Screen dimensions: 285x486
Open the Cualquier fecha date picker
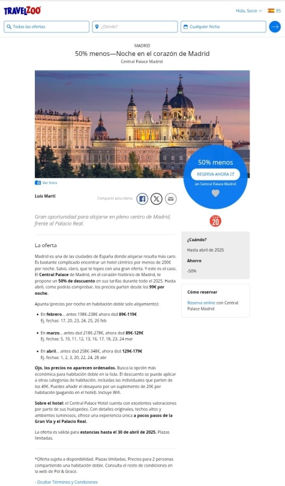223,26
